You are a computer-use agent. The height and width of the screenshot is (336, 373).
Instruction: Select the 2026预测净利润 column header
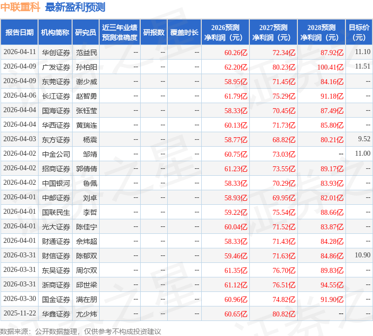tap(225, 32)
